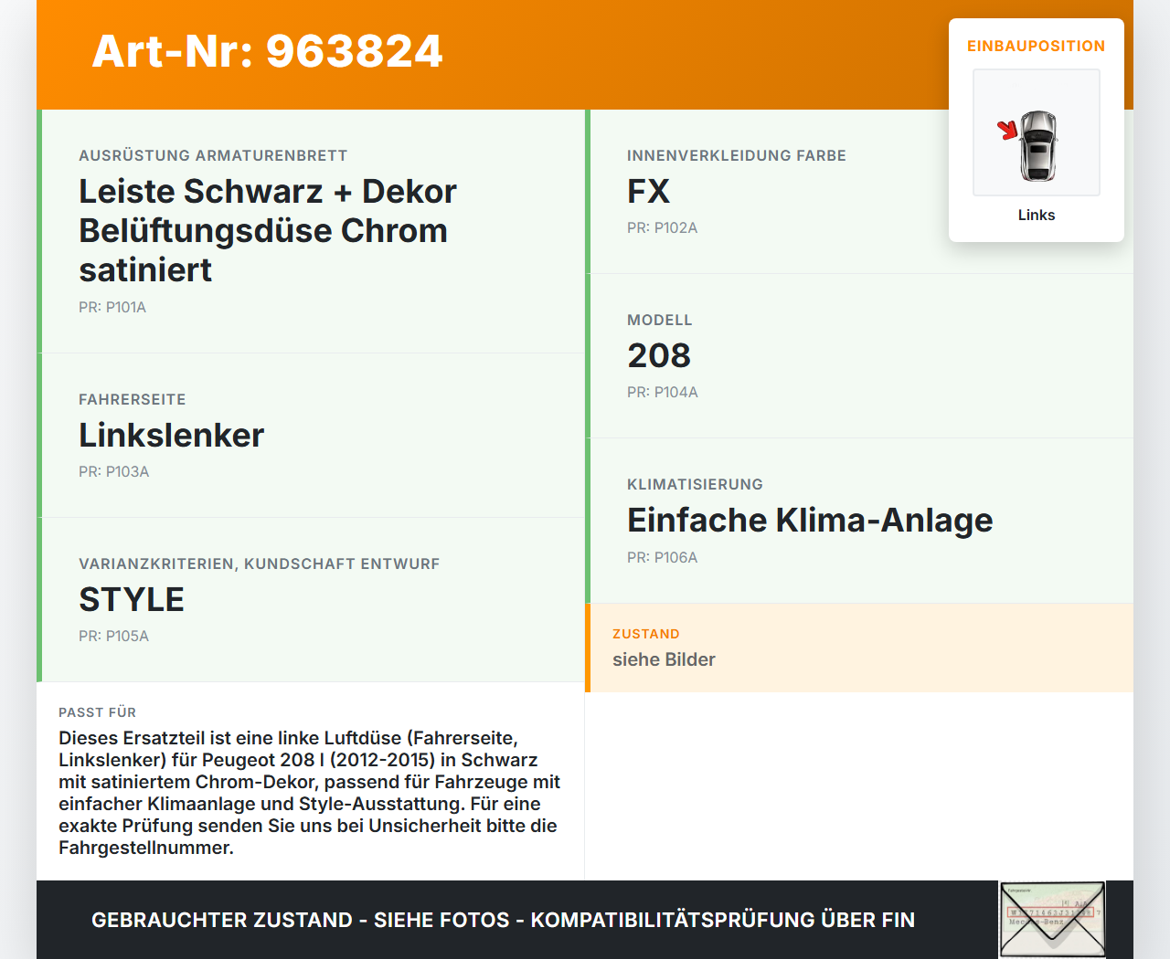This screenshot has width=1170, height=959.
Task: Click the PR code P101A label
Action: click(113, 307)
